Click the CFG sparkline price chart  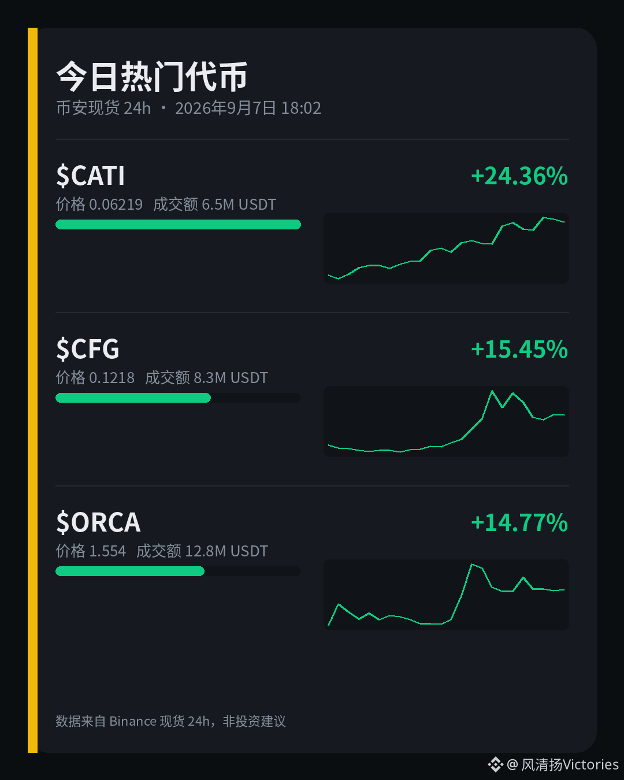pyautogui.click(x=446, y=421)
